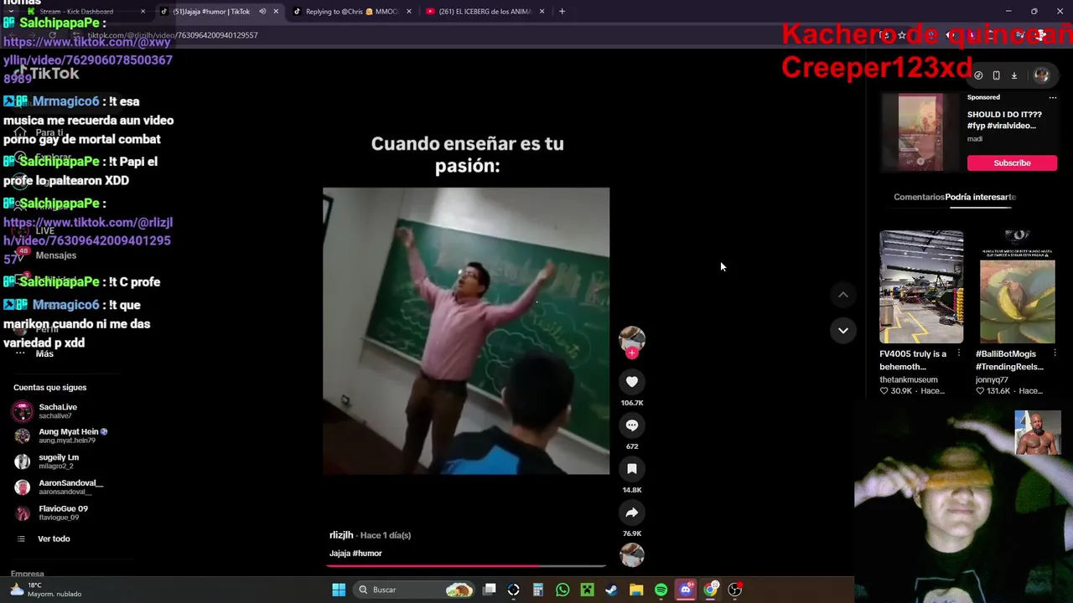1073x603 pixels.
Task: Open AaronSandoval__ followed account
Action: [60, 487]
